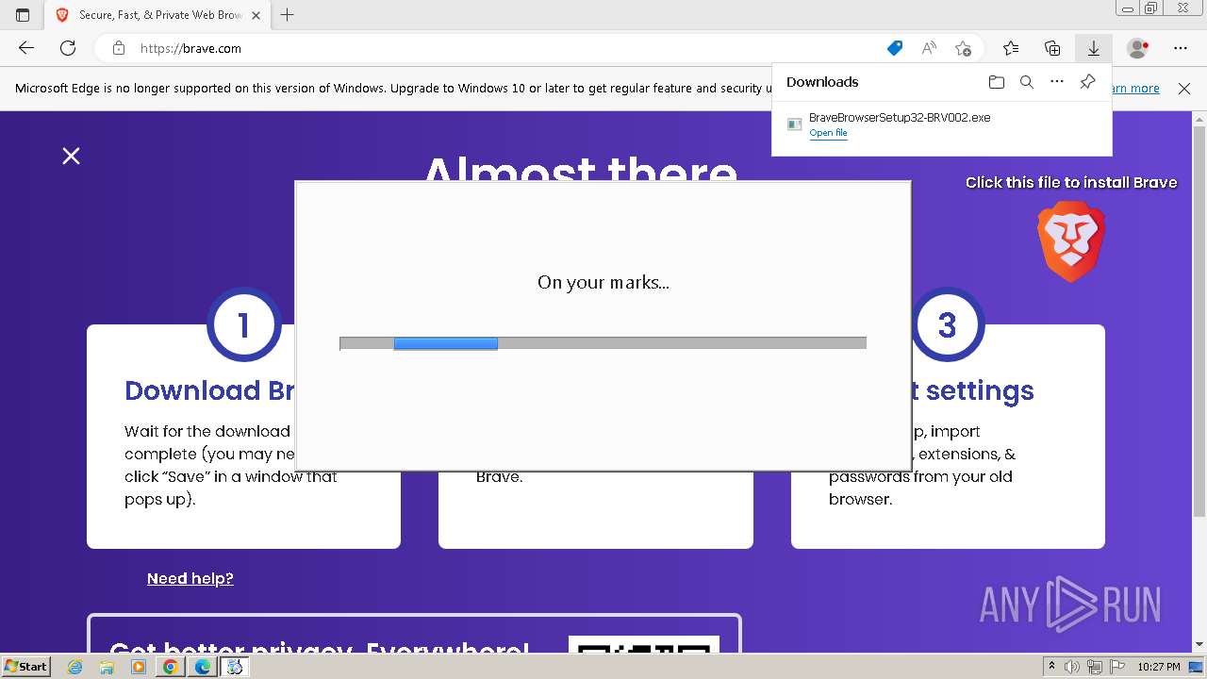Select Brave installer taskbar item
Viewport: 1207px width, 679px height.
click(x=235, y=667)
